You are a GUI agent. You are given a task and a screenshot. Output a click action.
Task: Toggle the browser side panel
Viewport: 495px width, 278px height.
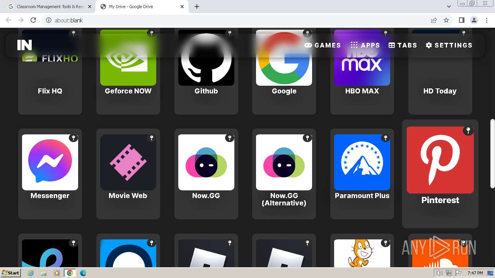click(x=461, y=20)
